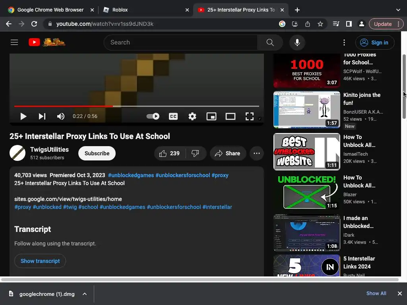407x305 pixels.
Task: Close the Roblox tab
Action: pyautogui.click(x=187, y=10)
